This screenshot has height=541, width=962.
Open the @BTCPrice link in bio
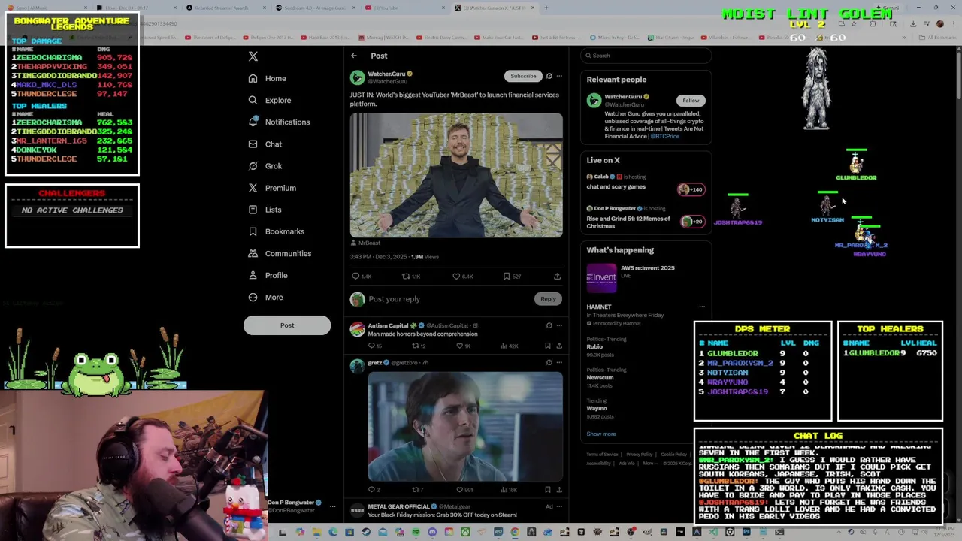pos(665,136)
